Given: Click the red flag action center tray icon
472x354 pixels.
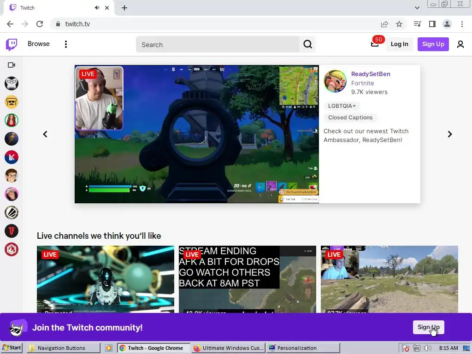Looking at the screenshot, I should coord(406,348).
